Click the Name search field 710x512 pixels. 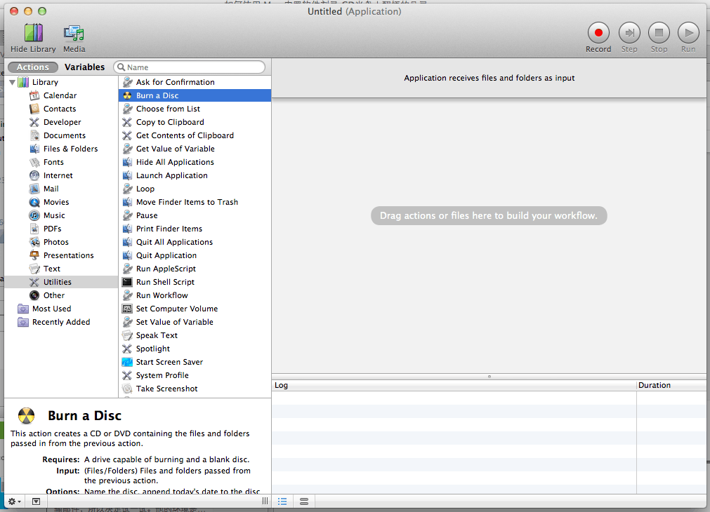[190, 67]
